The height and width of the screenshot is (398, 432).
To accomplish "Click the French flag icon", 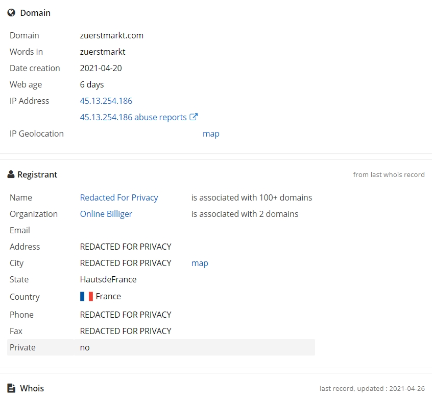I will (x=86, y=296).
